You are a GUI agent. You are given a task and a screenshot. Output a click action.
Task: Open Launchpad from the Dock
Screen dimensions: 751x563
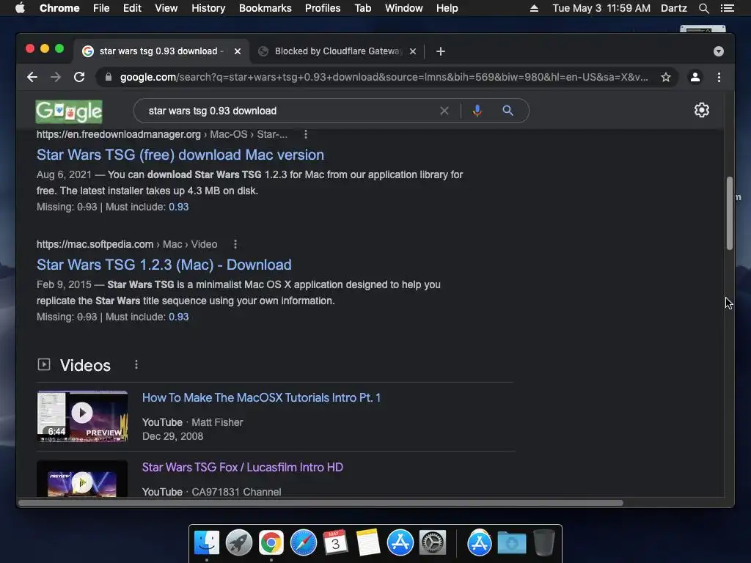tap(239, 542)
